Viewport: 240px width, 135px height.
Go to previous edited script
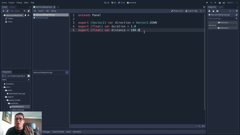(x=201, y=11)
